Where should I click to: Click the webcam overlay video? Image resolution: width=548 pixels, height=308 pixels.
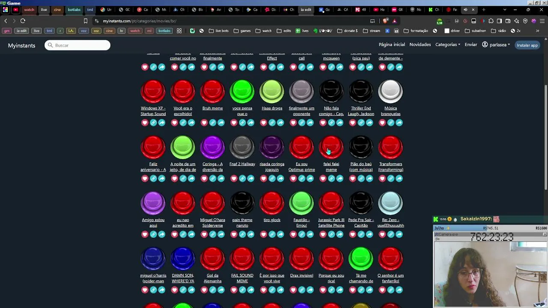click(x=491, y=274)
